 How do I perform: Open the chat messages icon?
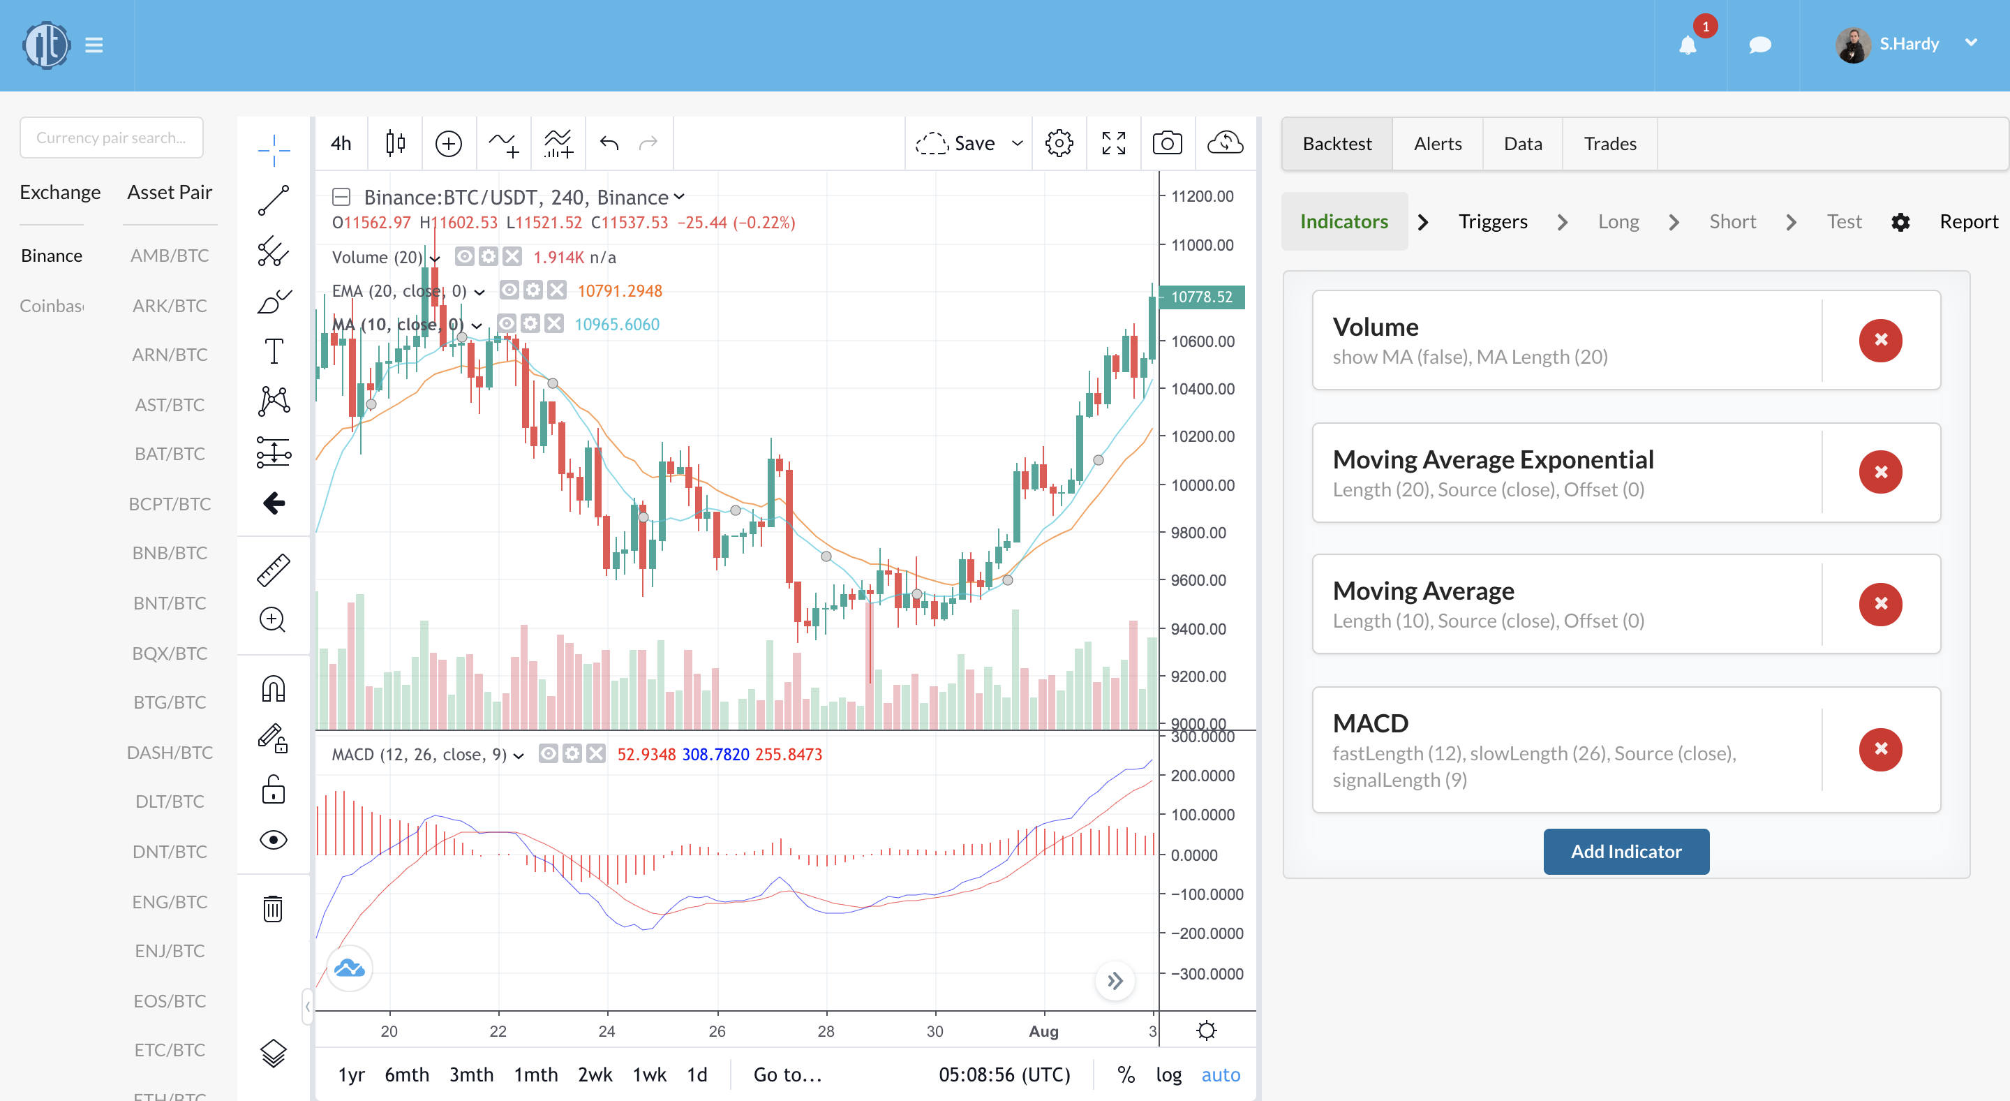1760,45
